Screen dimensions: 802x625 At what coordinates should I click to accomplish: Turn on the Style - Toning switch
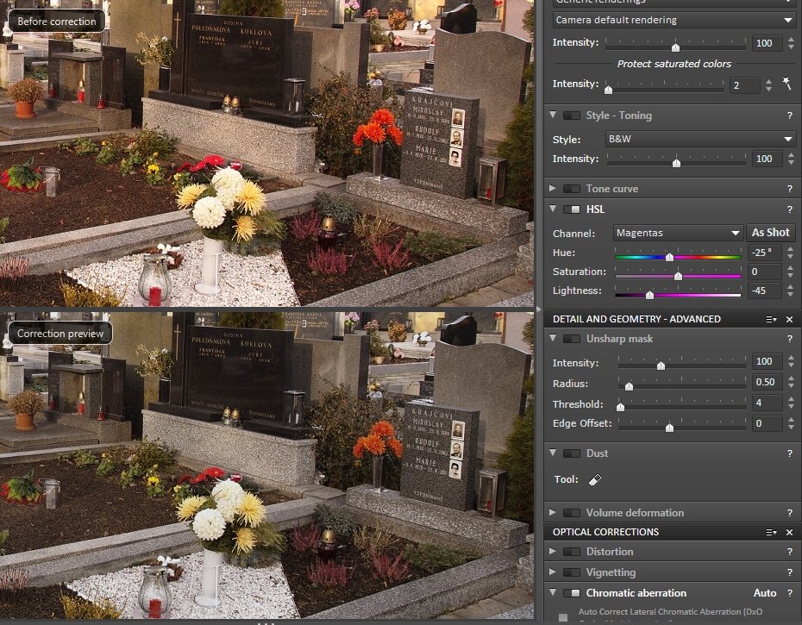pyautogui.click(x=571, y=116)
